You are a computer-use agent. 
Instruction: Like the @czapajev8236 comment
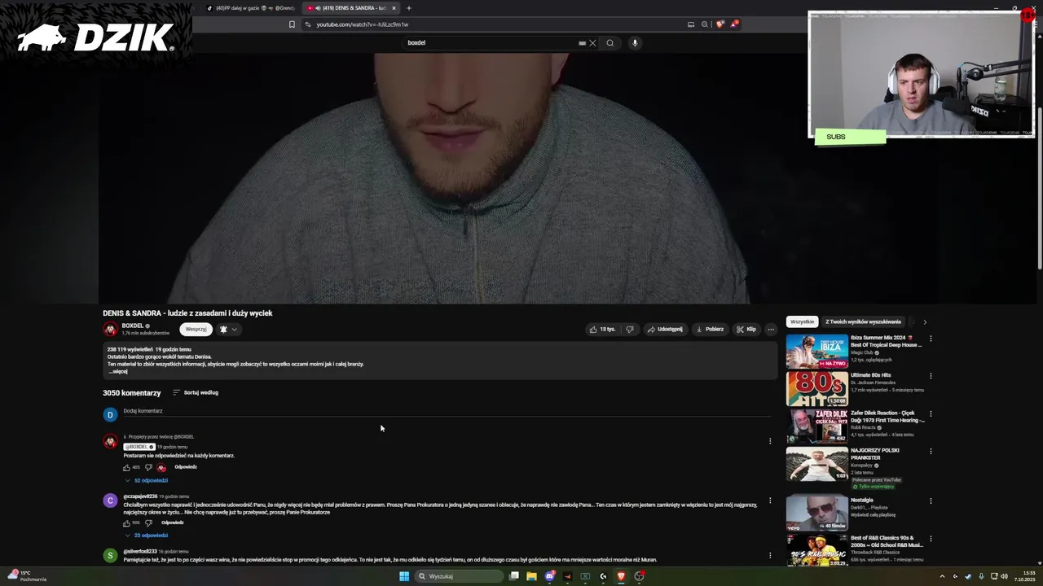pyautogui.click(x=126, y=523)
